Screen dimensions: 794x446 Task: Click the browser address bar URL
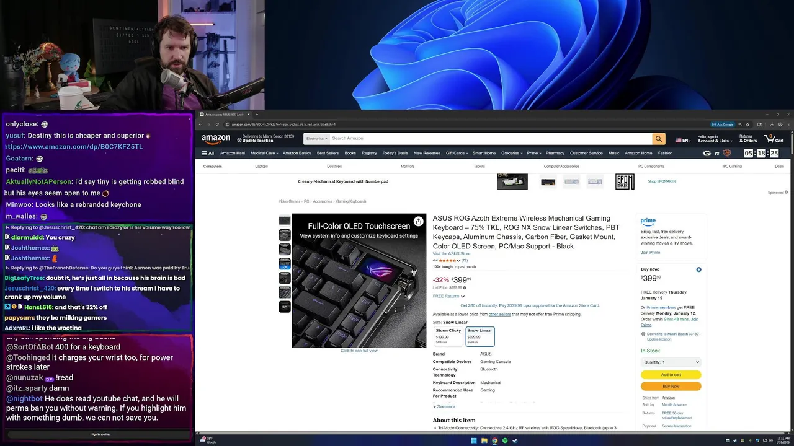(283, 125)
